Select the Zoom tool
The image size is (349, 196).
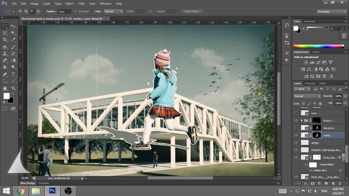click(x=13, y=88)
